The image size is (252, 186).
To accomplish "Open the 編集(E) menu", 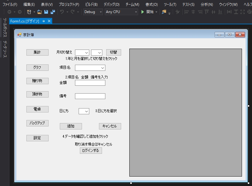I will point(29,5).
